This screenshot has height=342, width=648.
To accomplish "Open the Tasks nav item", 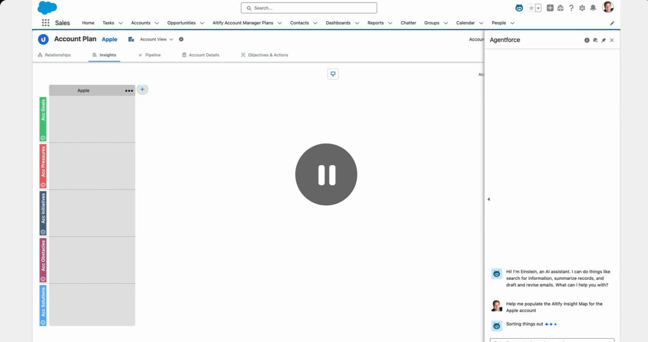I will point(109,23).
